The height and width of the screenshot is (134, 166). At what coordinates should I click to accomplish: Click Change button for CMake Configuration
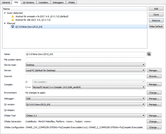[154, 127]
